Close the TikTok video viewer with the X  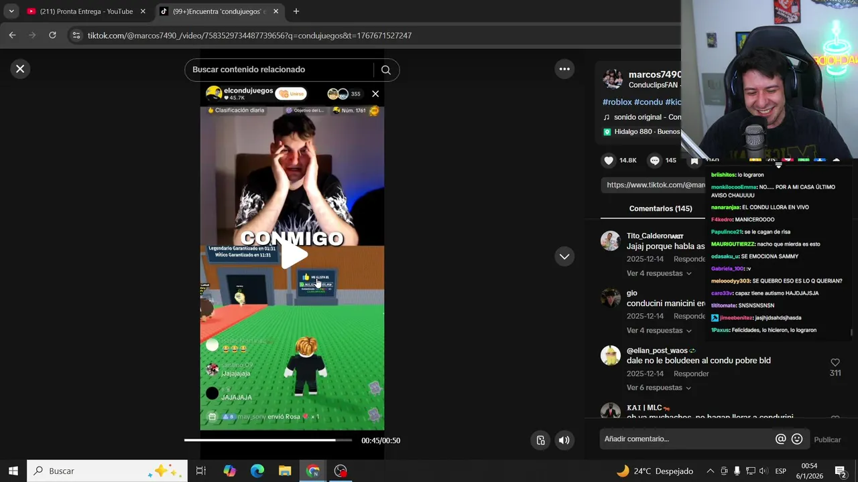[20, 69]
